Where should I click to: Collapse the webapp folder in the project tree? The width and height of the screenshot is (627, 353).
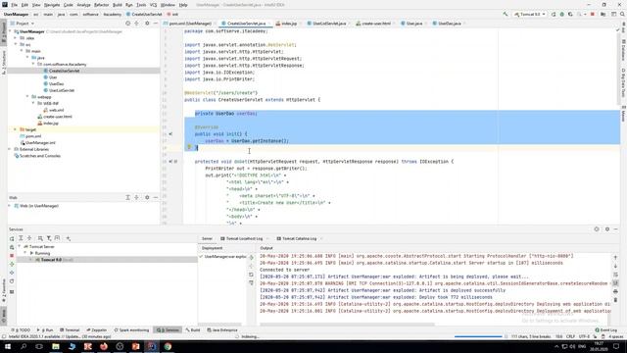coord(28,97)
